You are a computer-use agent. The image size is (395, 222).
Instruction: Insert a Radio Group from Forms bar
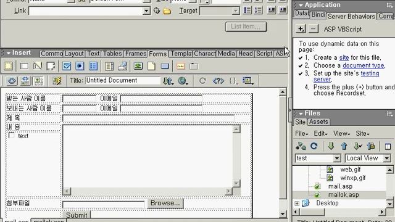[93, 66]
